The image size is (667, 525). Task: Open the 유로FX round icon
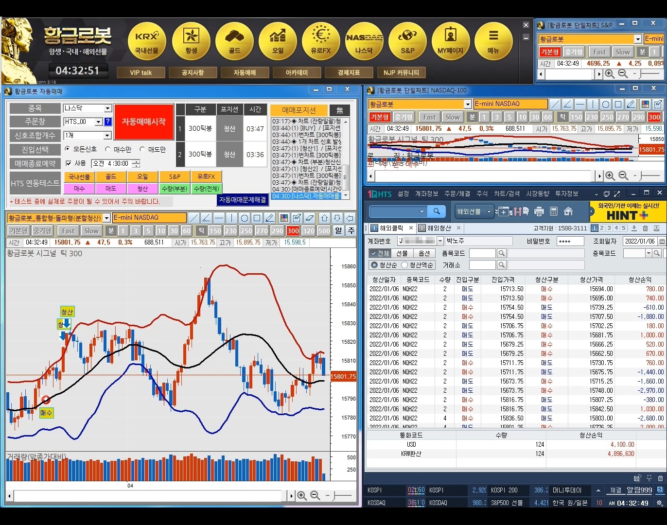point(321,41)
